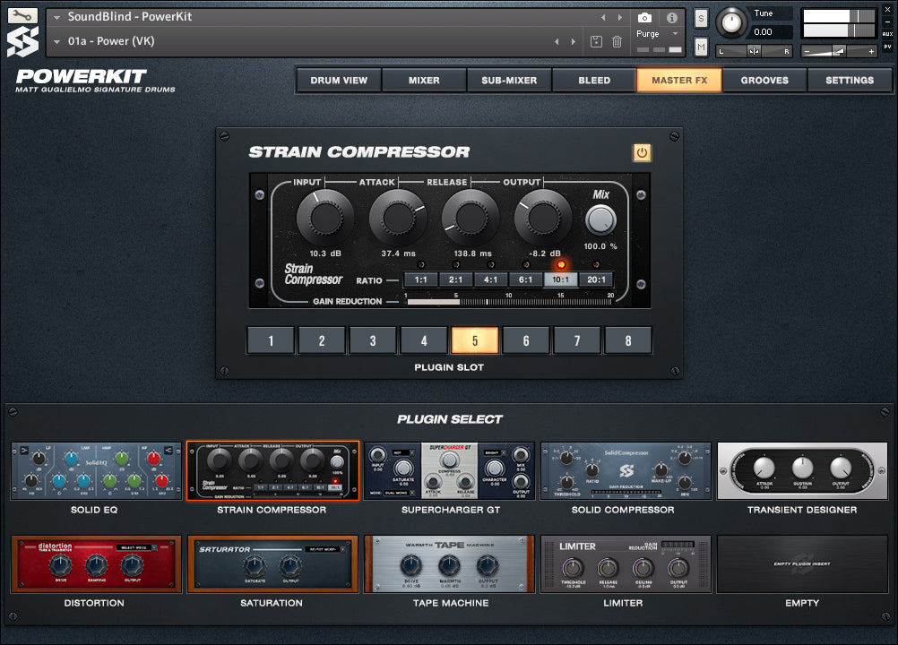This screenshot has height=645, width=898.
Task: Select plugin slot 2
Action: point(322,340)
